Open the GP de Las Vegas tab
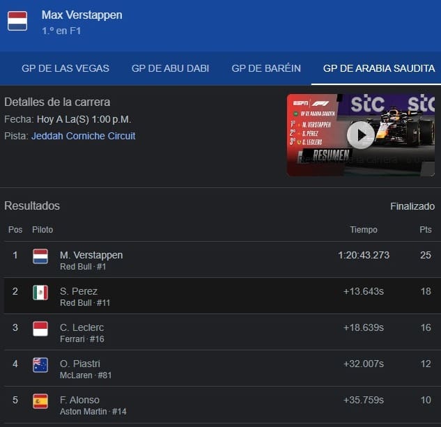This screenshot has width=441, height=427. pos(65,68)
